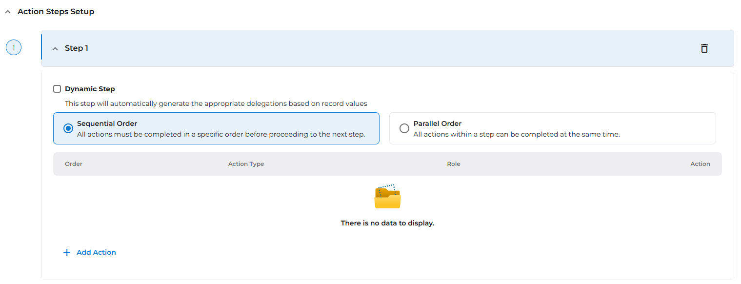Click the Parallel Order description text

(516, 135)
